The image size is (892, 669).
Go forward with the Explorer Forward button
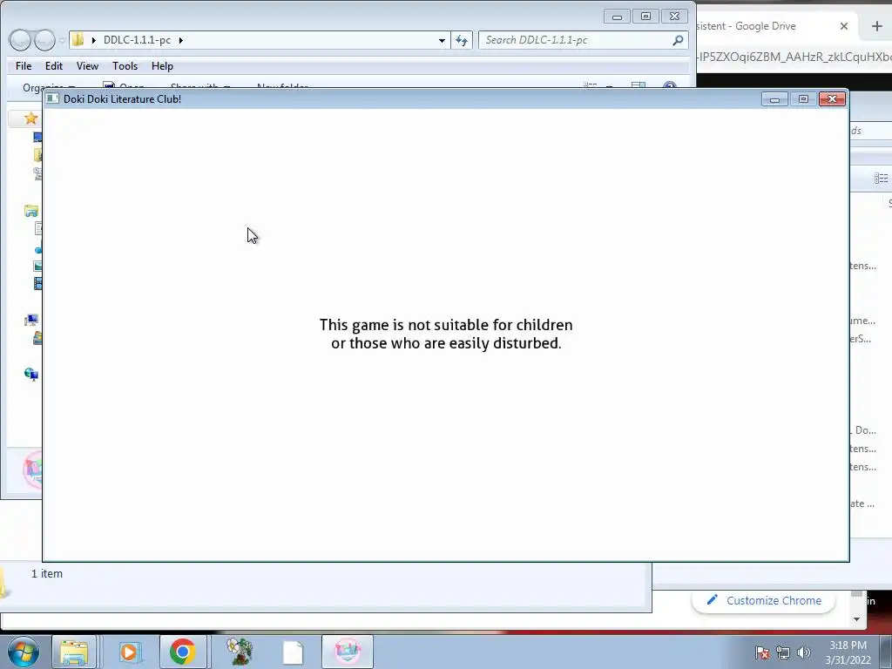[x=44, y=40]
